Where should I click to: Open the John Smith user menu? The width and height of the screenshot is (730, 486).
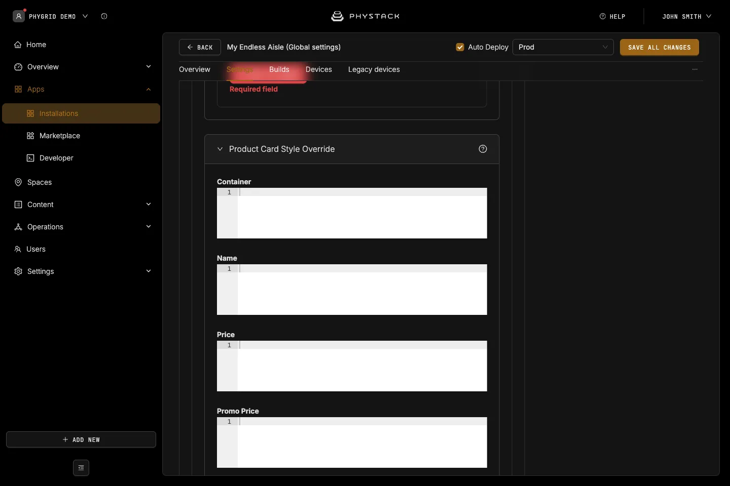686,16
